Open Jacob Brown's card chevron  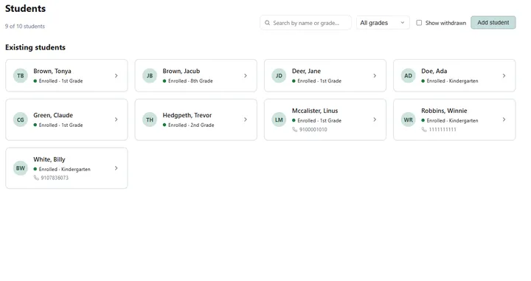(246, 75)
